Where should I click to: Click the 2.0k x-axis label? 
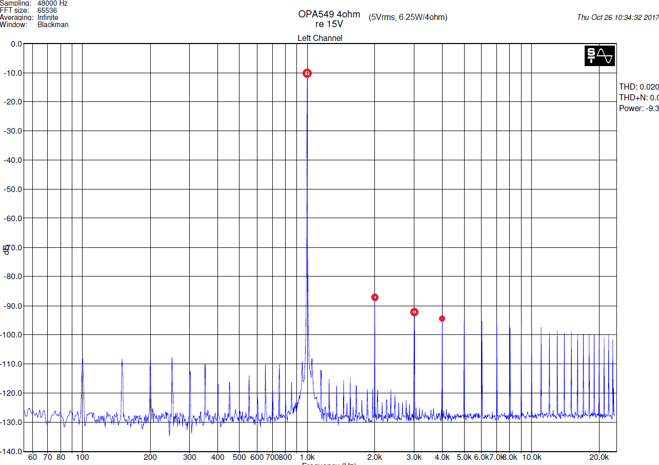pyautogui.click(x=375, y=457)
